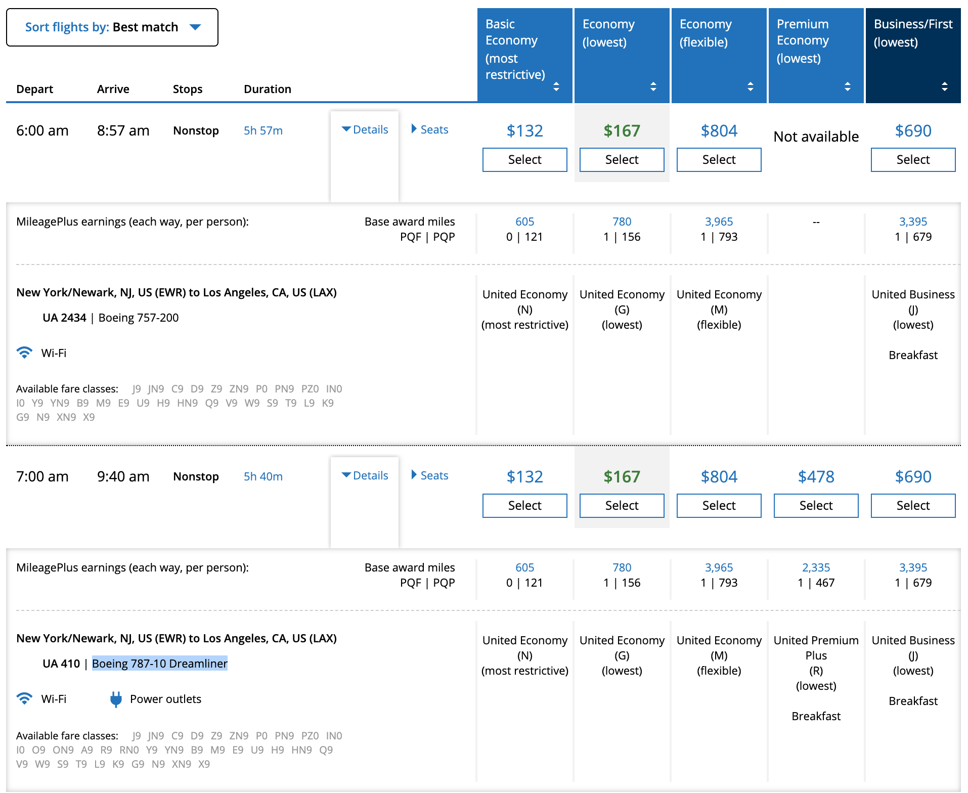Viewport: 968px width, 793px height.
Task: Expand Seats for the 6:00 am flight
Action: [x=430, y=129]
